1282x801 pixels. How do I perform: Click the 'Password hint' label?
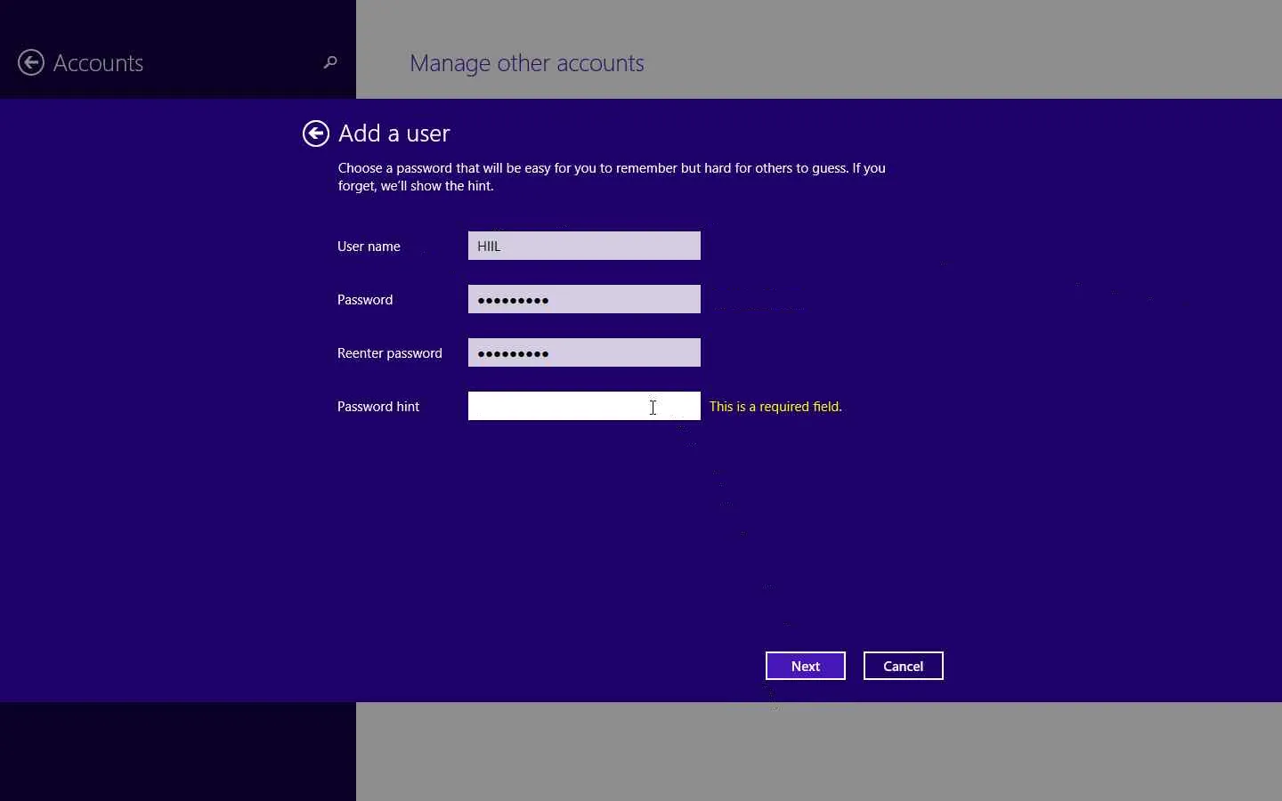click(x=378, y=407)
